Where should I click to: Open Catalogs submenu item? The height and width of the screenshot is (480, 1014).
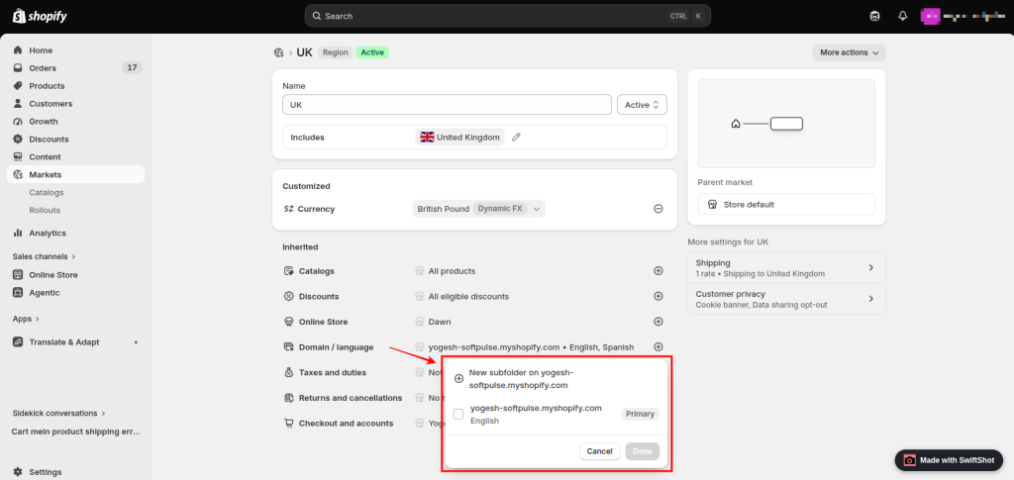46,193
